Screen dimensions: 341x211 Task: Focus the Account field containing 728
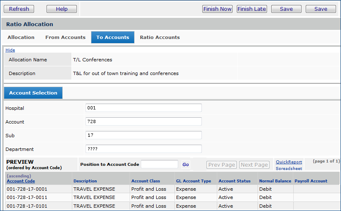pos(143,121)
